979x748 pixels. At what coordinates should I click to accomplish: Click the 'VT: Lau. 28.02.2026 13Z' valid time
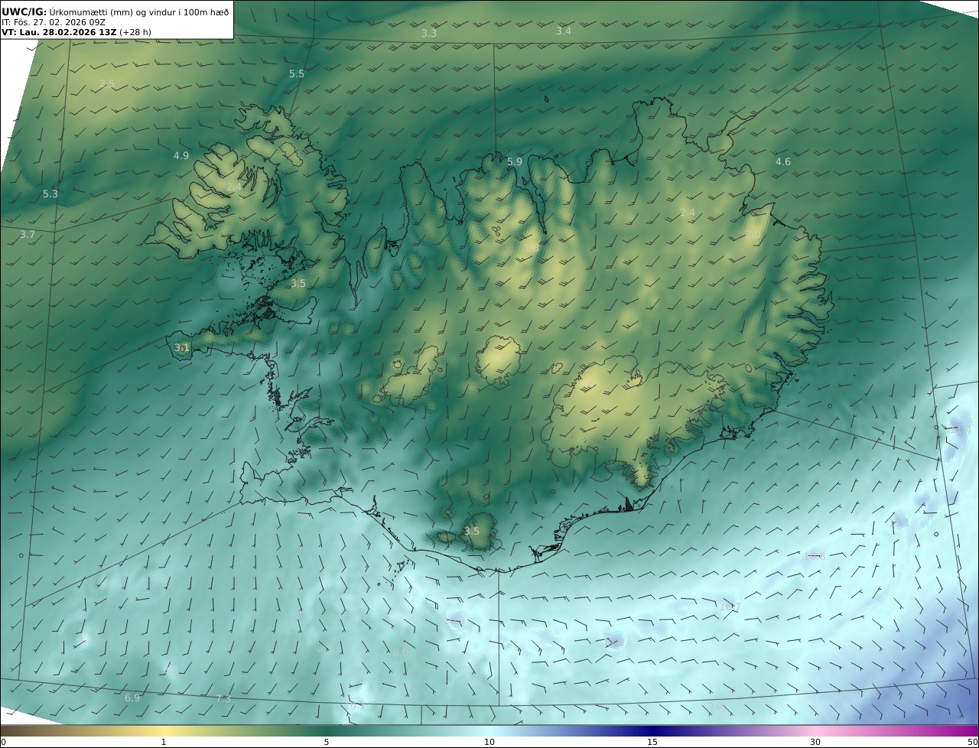point(59,32)
